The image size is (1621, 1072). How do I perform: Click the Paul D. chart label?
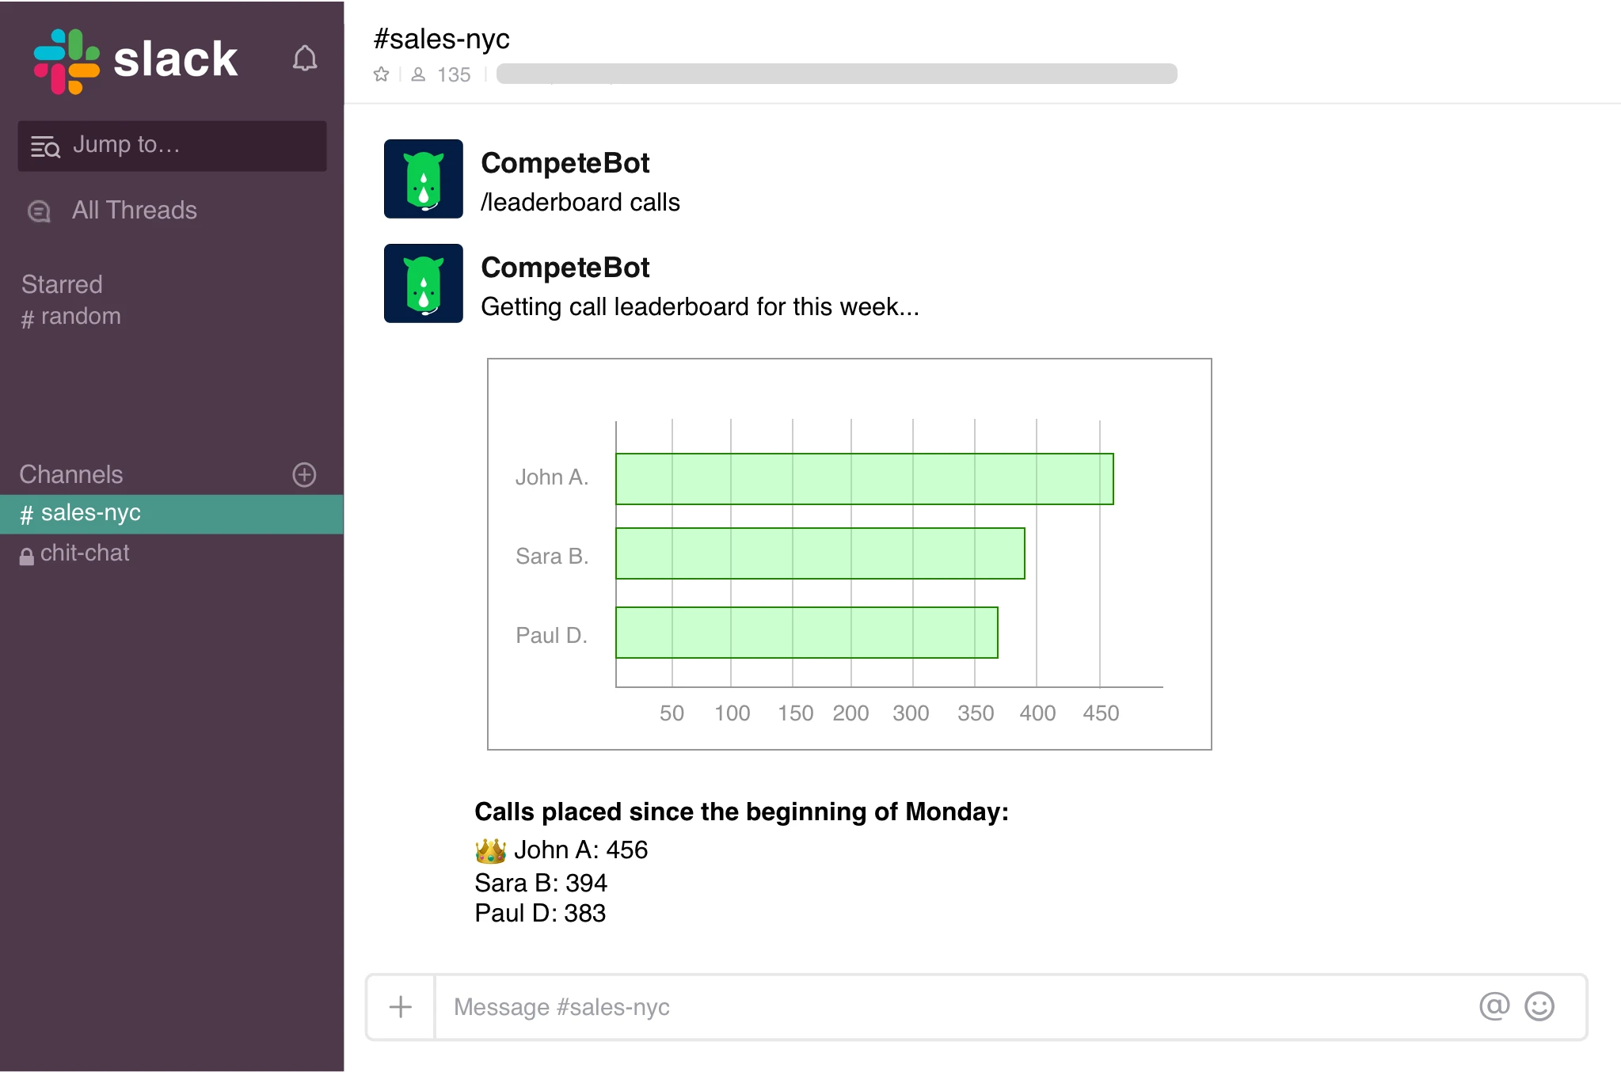click(x=552, y=636)
